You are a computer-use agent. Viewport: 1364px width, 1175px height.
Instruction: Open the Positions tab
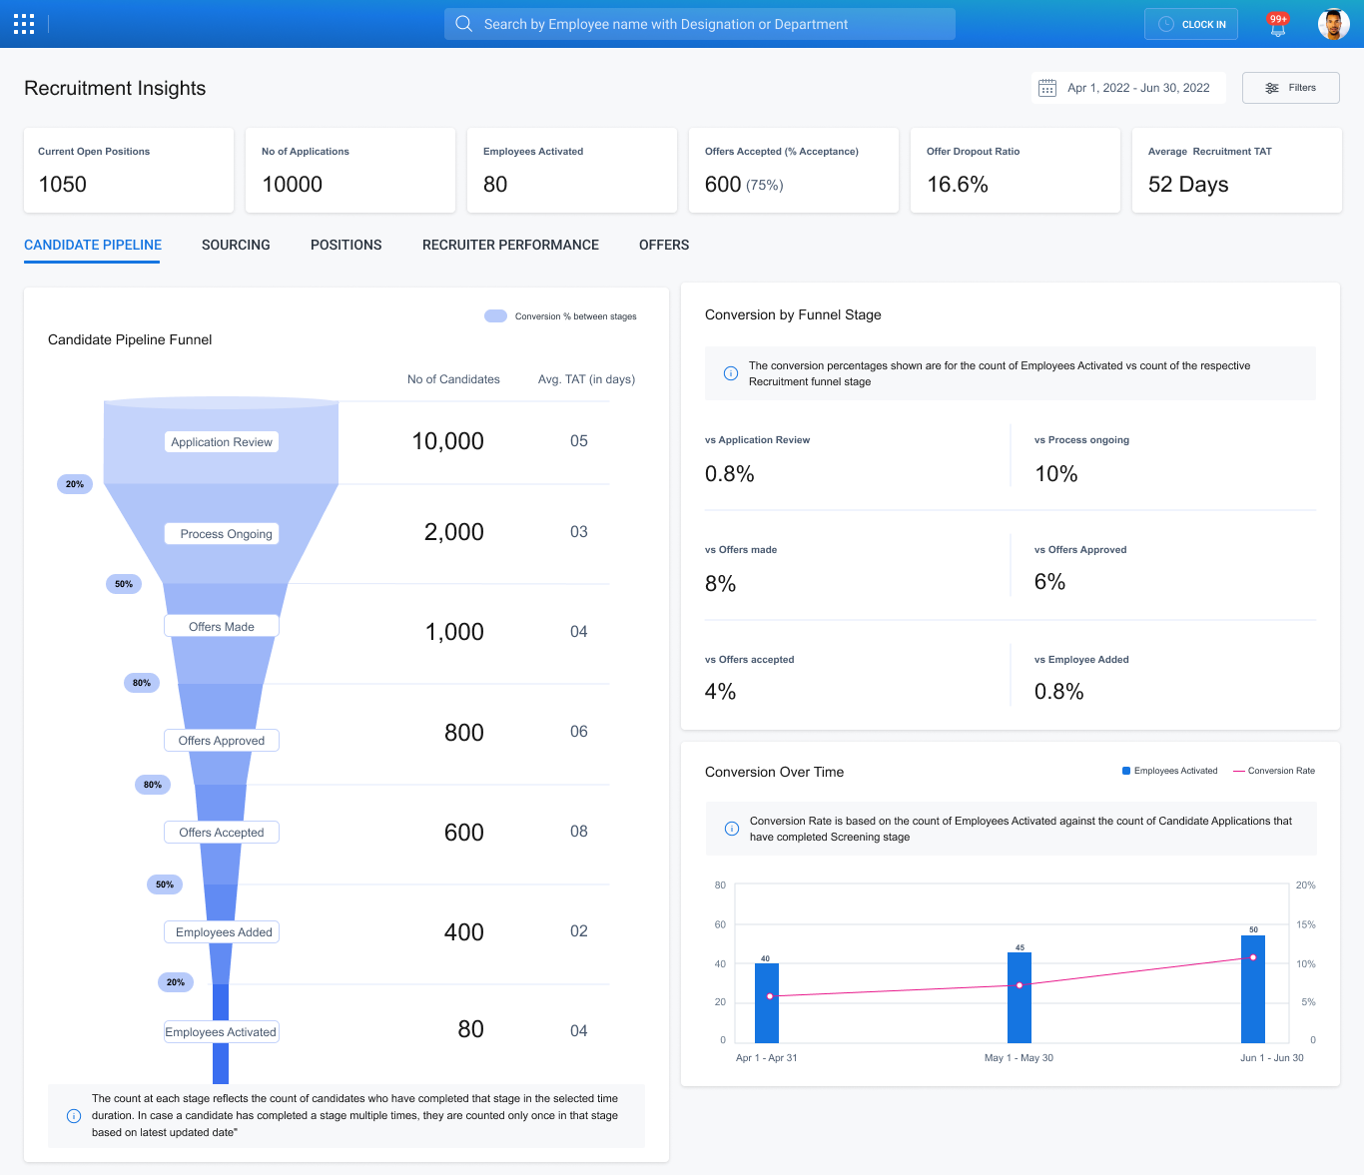[x=346, y=245]
